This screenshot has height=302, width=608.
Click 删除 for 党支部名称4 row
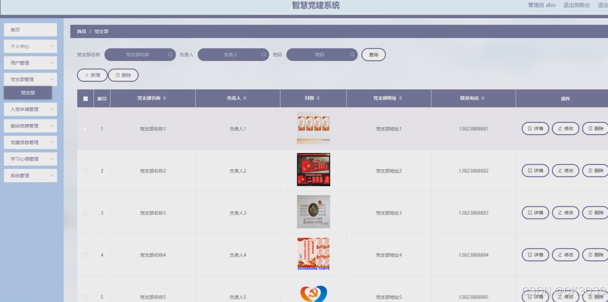595,255
